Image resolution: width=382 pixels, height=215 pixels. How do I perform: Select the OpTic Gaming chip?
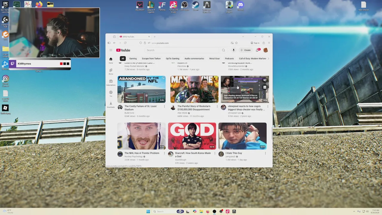(172, 59)
